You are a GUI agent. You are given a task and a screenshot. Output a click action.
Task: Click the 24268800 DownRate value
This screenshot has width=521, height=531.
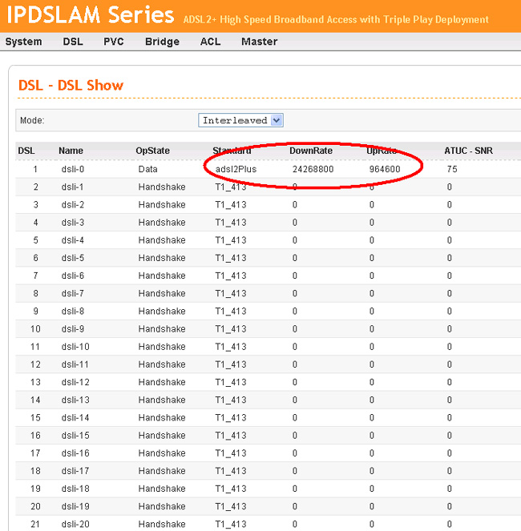click(x=313, y=169)
